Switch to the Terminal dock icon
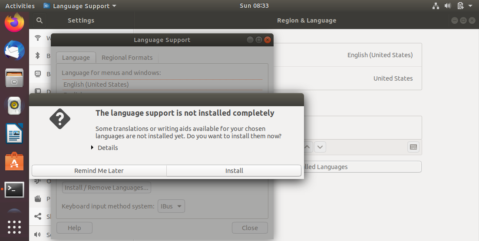Viewport: 479px width, 241px height. point(14,189)
